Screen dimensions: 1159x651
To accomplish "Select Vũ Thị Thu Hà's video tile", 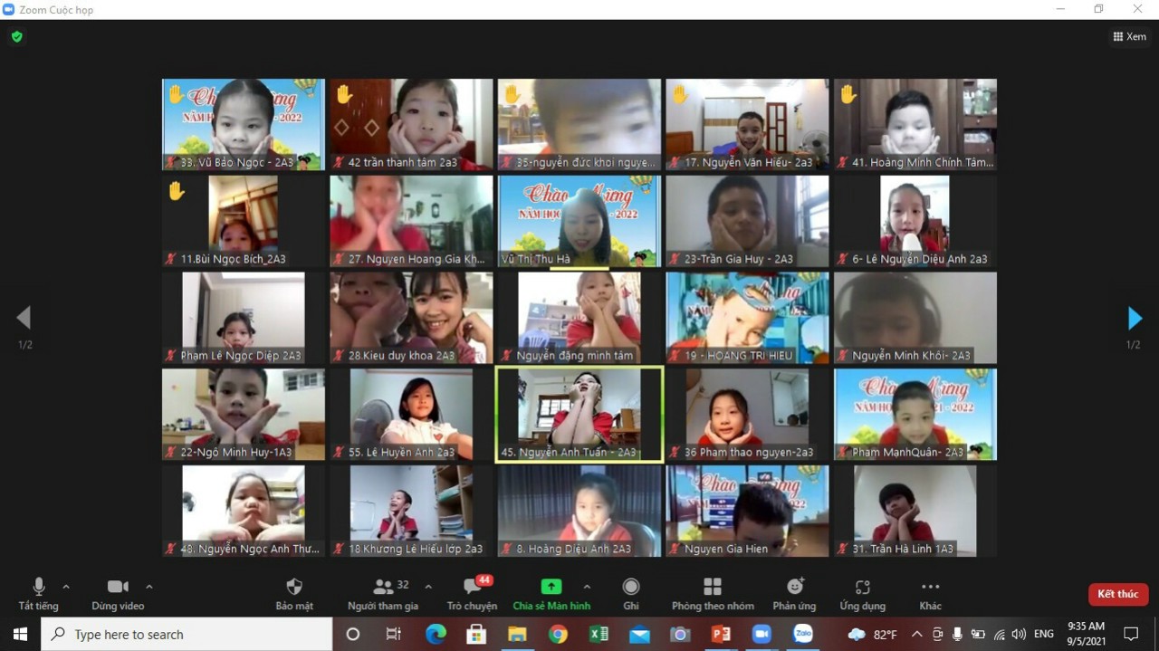I will coord(579,221).
